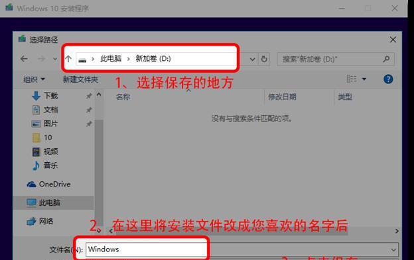The image size is (414, 260).
Task: Go forward with the right arrow
Action: [x=41, y=59]
